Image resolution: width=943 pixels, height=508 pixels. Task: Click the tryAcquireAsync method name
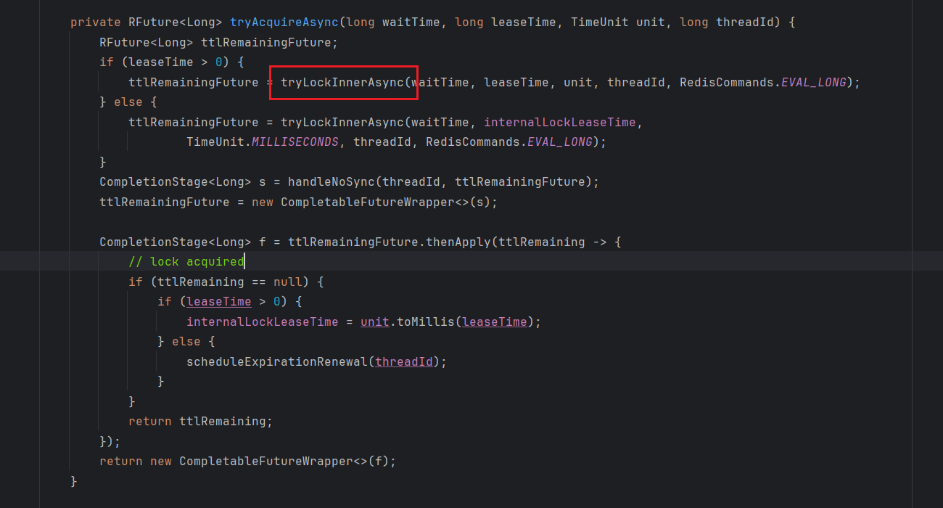click(284, 22)
